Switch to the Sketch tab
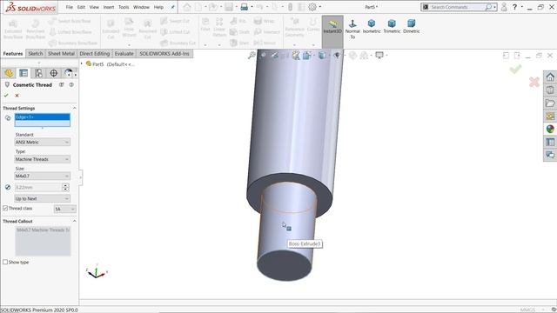This screenshot has height=313, width=557. 36,54
